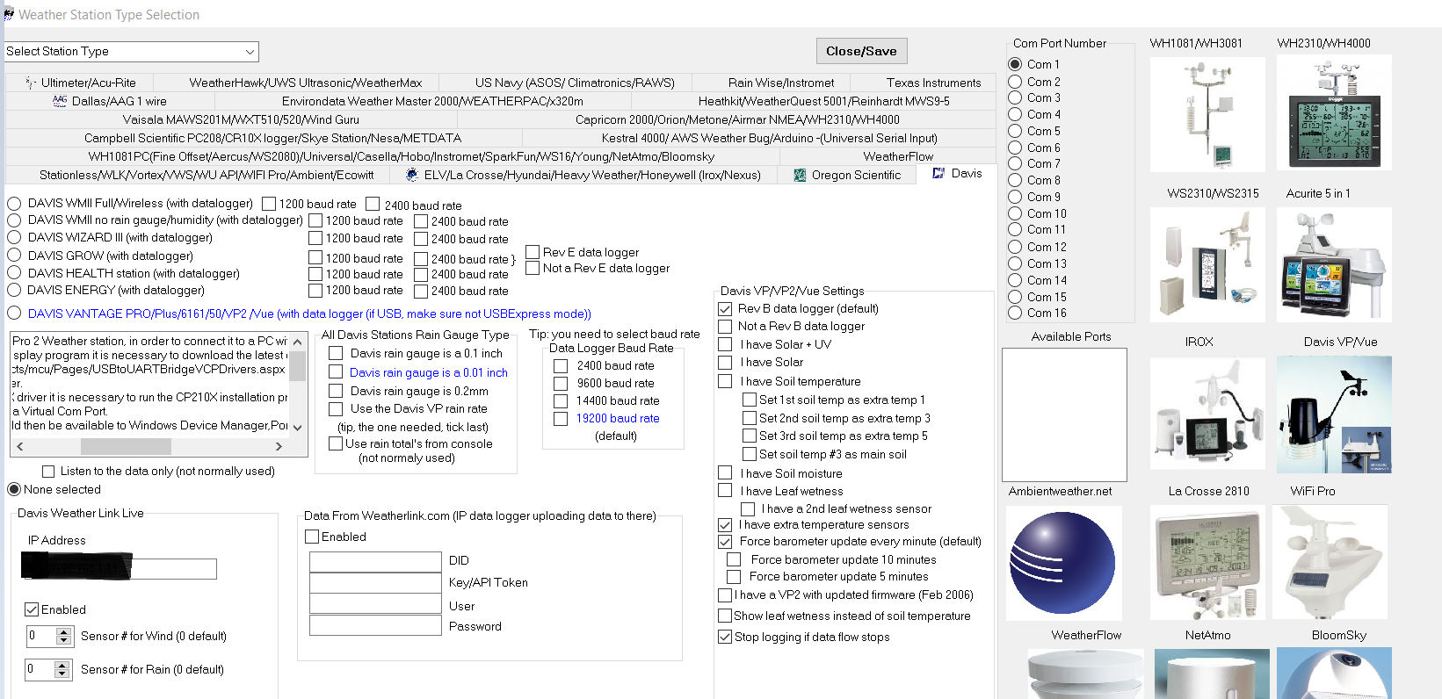The height and width of the screenshot is (699, 1442).
Task: Toggle Stop logging if data flow stops
Action: pos(725,637)
